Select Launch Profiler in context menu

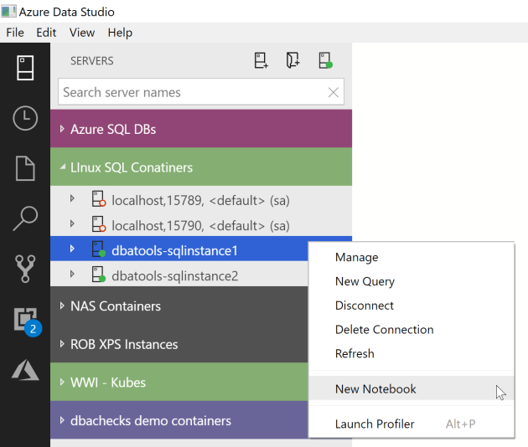pyautogui.click(x=375, y=424)
